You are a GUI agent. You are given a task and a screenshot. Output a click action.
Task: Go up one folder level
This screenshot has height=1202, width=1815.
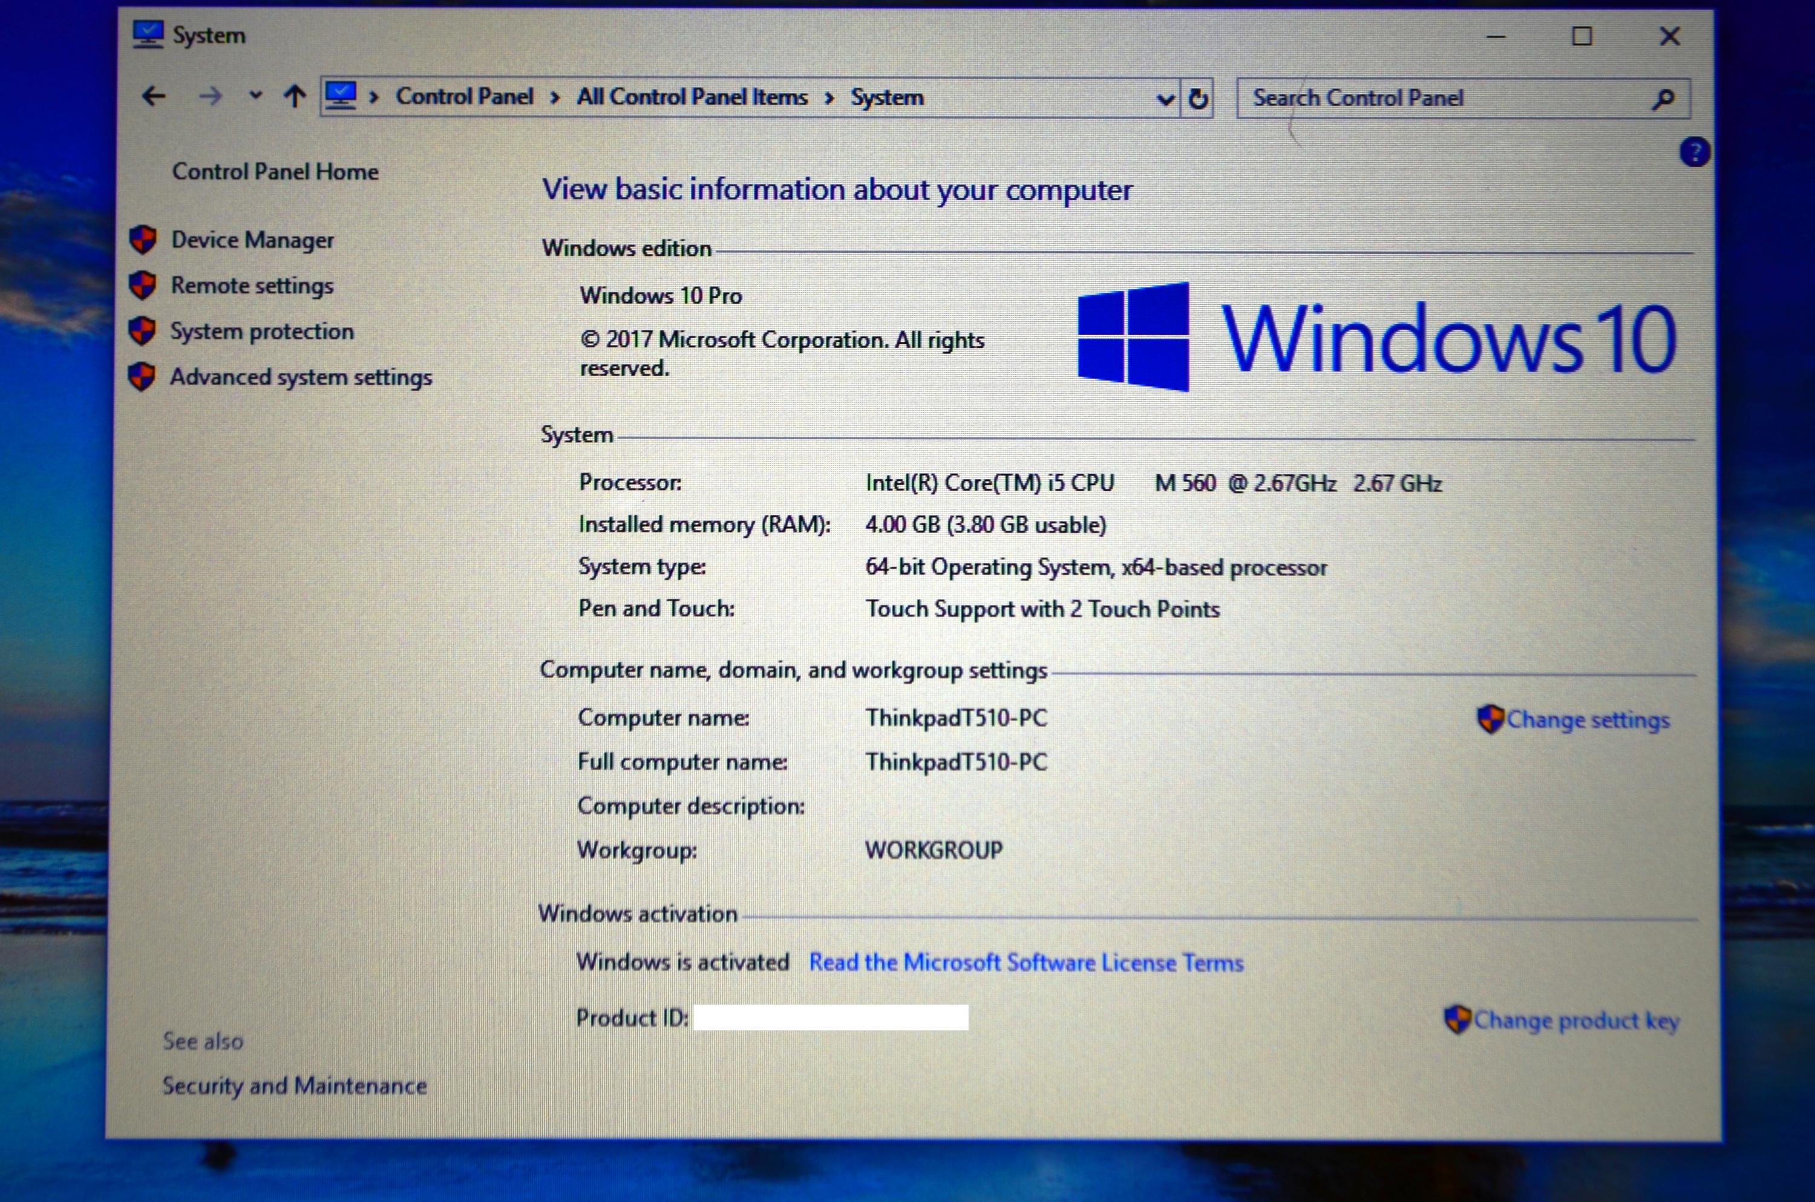[295, 97]
